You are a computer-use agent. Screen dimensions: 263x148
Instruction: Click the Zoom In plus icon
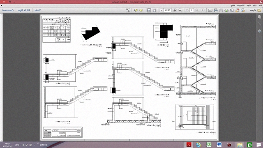click(175, 10)
